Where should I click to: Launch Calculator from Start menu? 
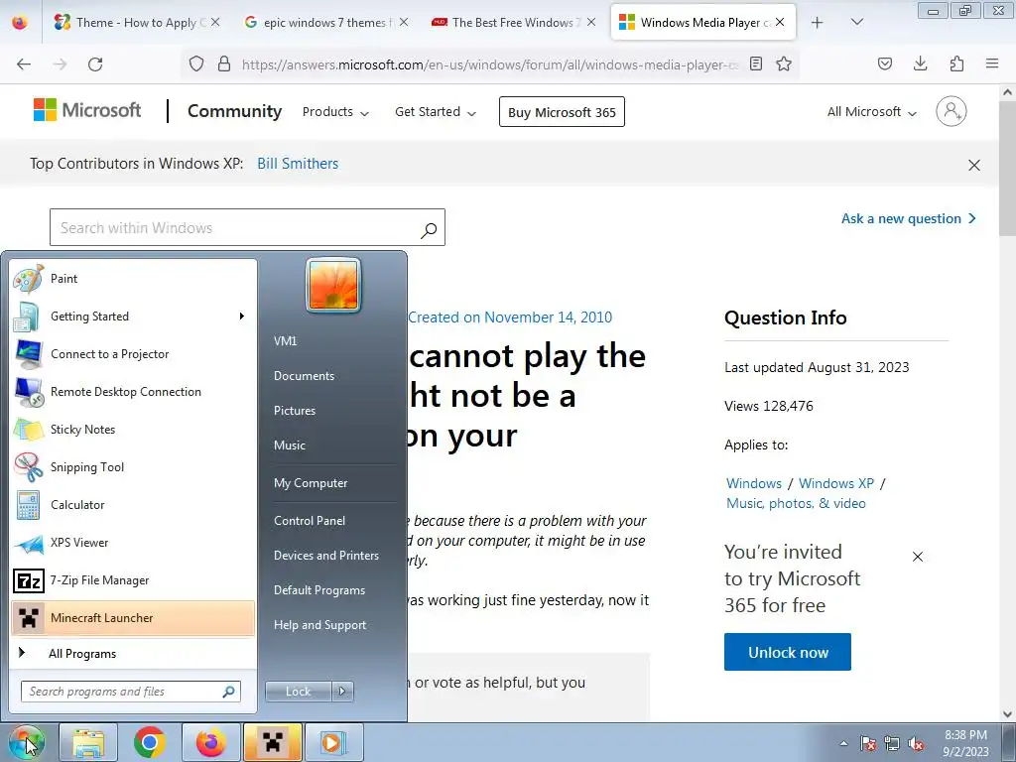[133, 505]
